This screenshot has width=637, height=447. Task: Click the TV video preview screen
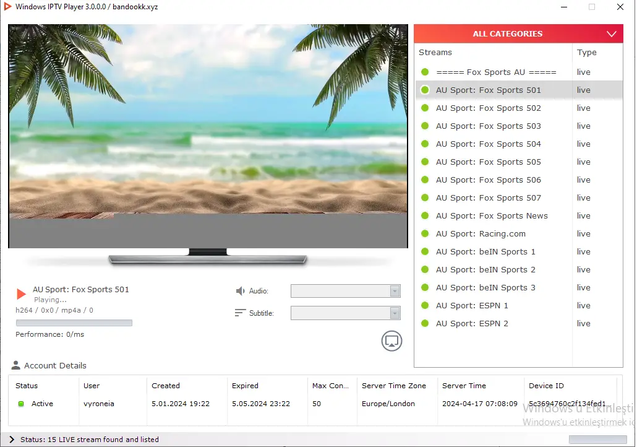(208, 136)
